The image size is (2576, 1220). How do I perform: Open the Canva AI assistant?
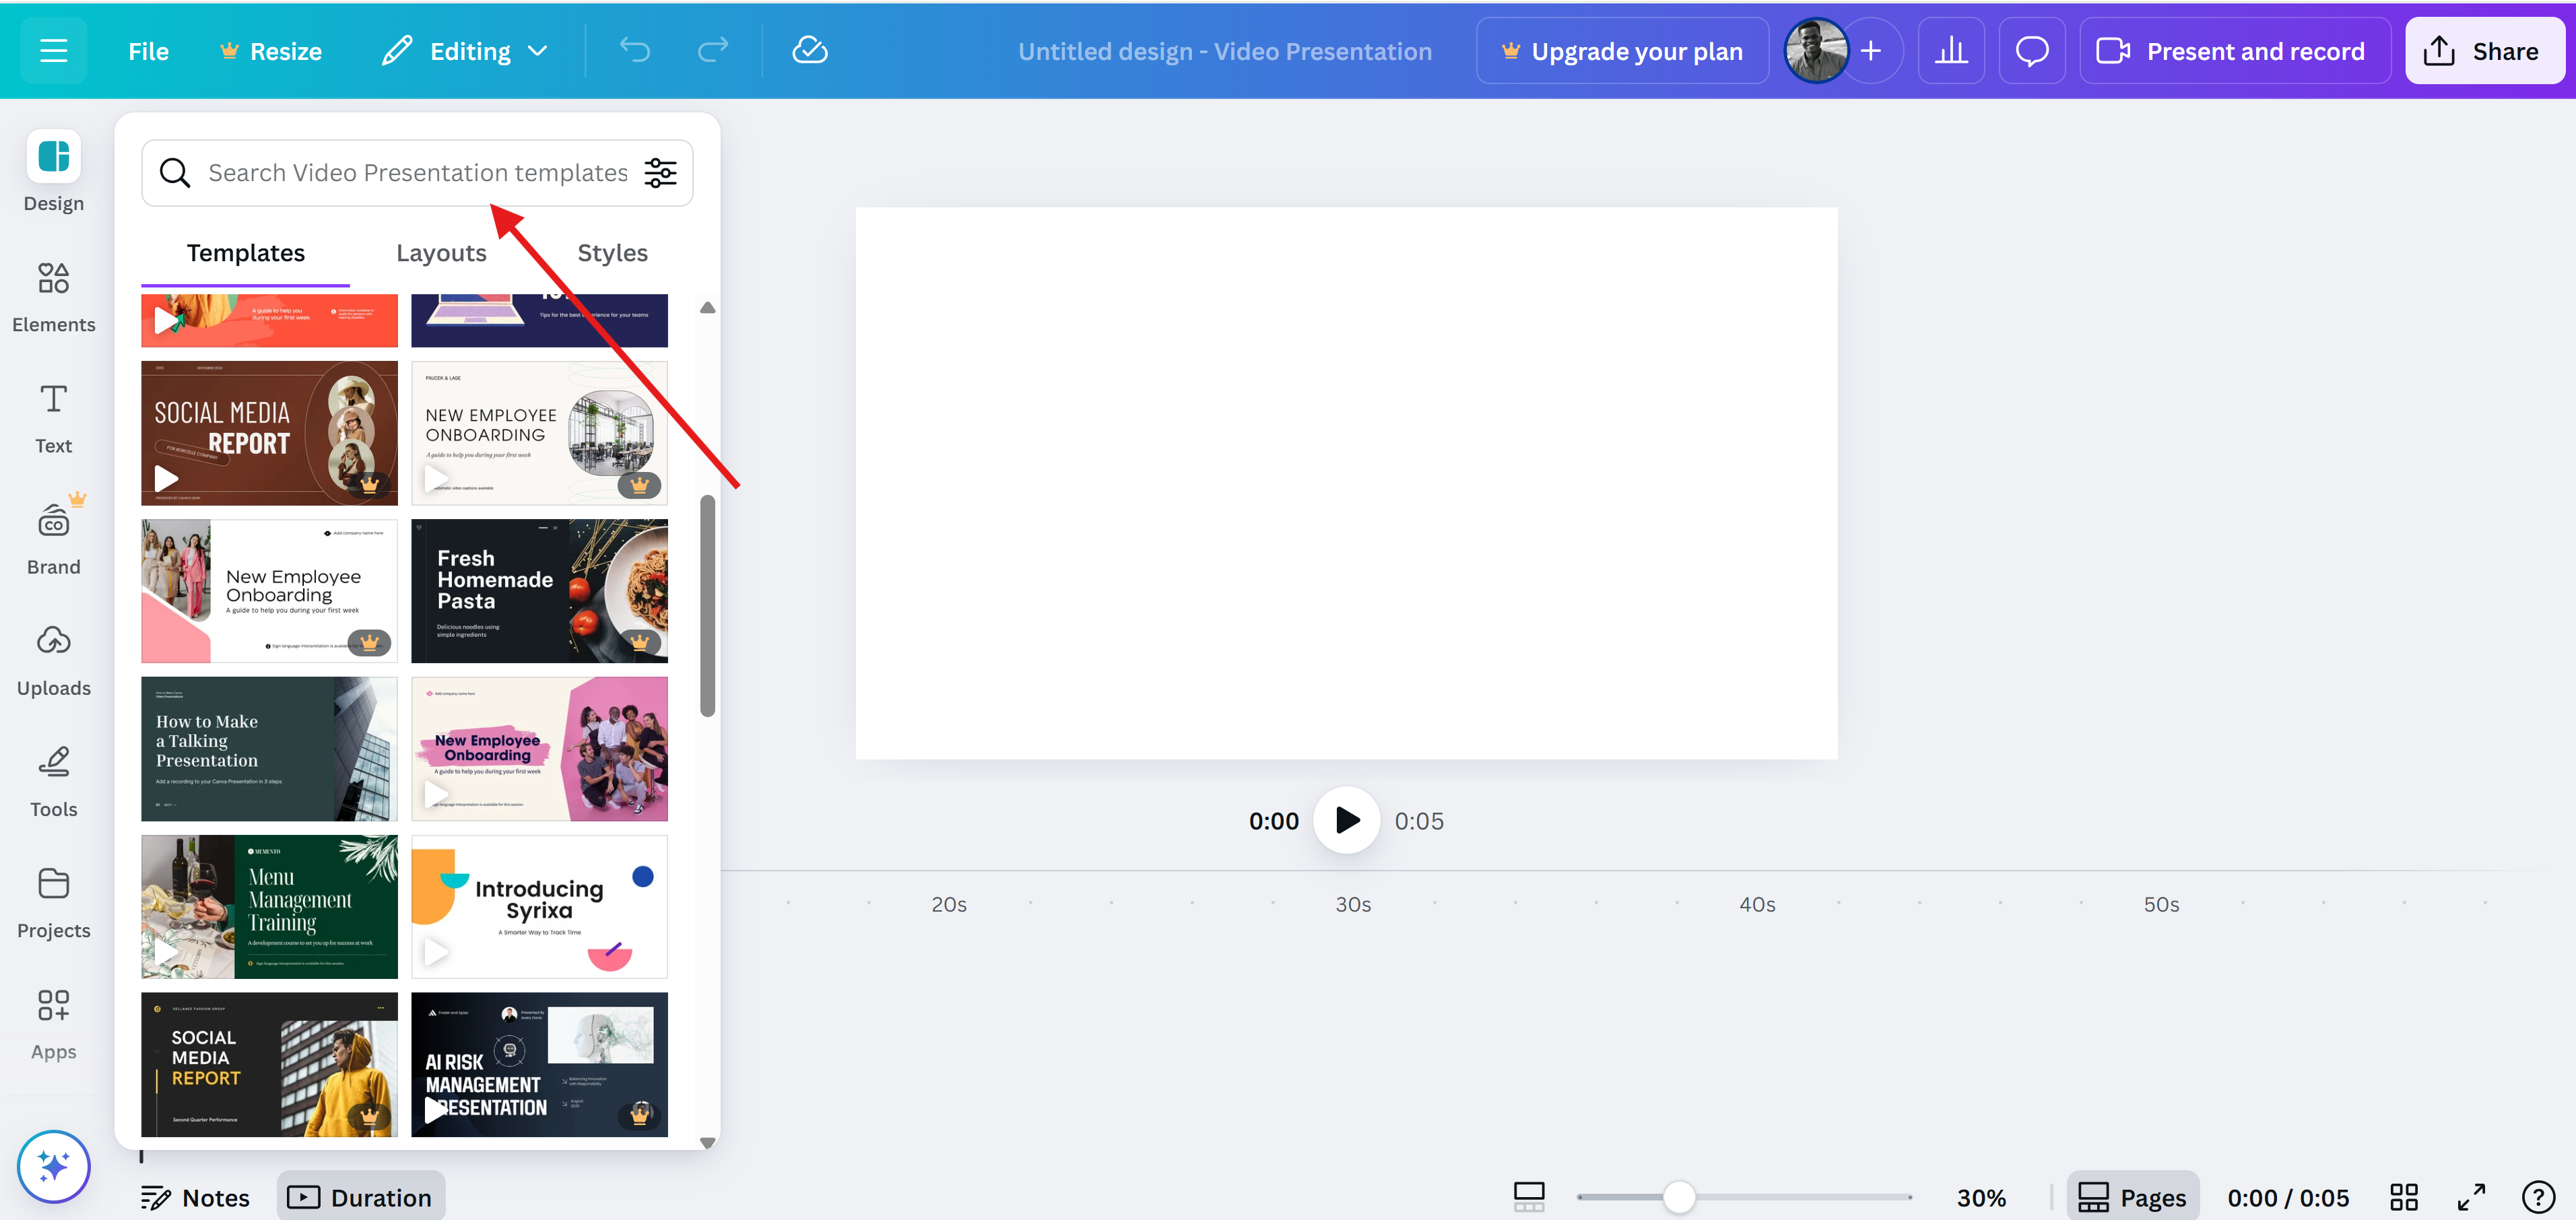(53, 1166)
